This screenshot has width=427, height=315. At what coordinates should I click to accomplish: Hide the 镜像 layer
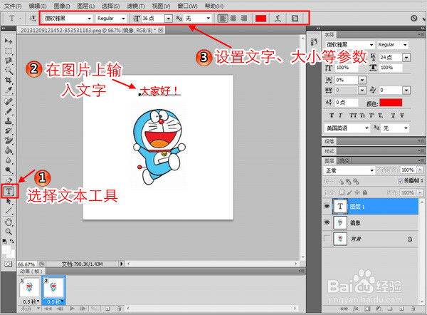coord(327,222)
